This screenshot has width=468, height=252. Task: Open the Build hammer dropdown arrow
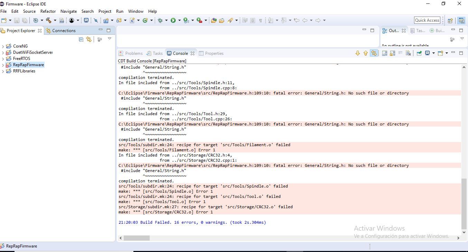tap(55, 20)
